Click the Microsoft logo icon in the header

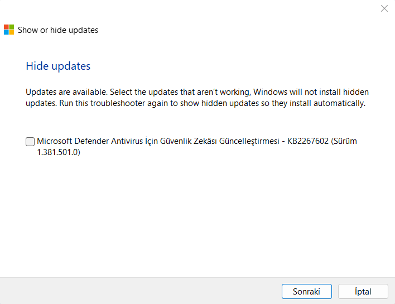[9, 30]
